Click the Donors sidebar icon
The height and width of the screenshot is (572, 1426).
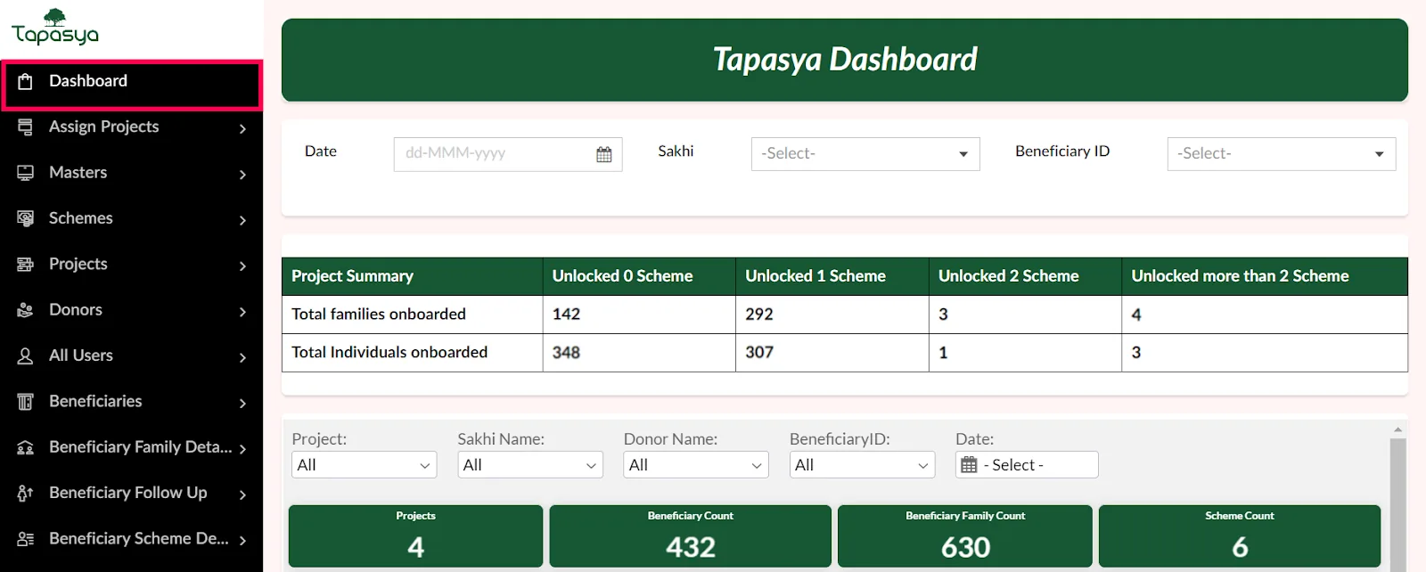point(26,310)
